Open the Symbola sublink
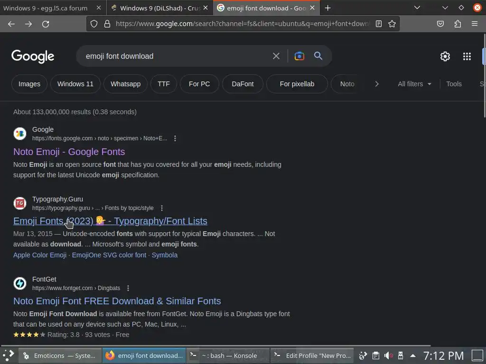 point(165,255)
